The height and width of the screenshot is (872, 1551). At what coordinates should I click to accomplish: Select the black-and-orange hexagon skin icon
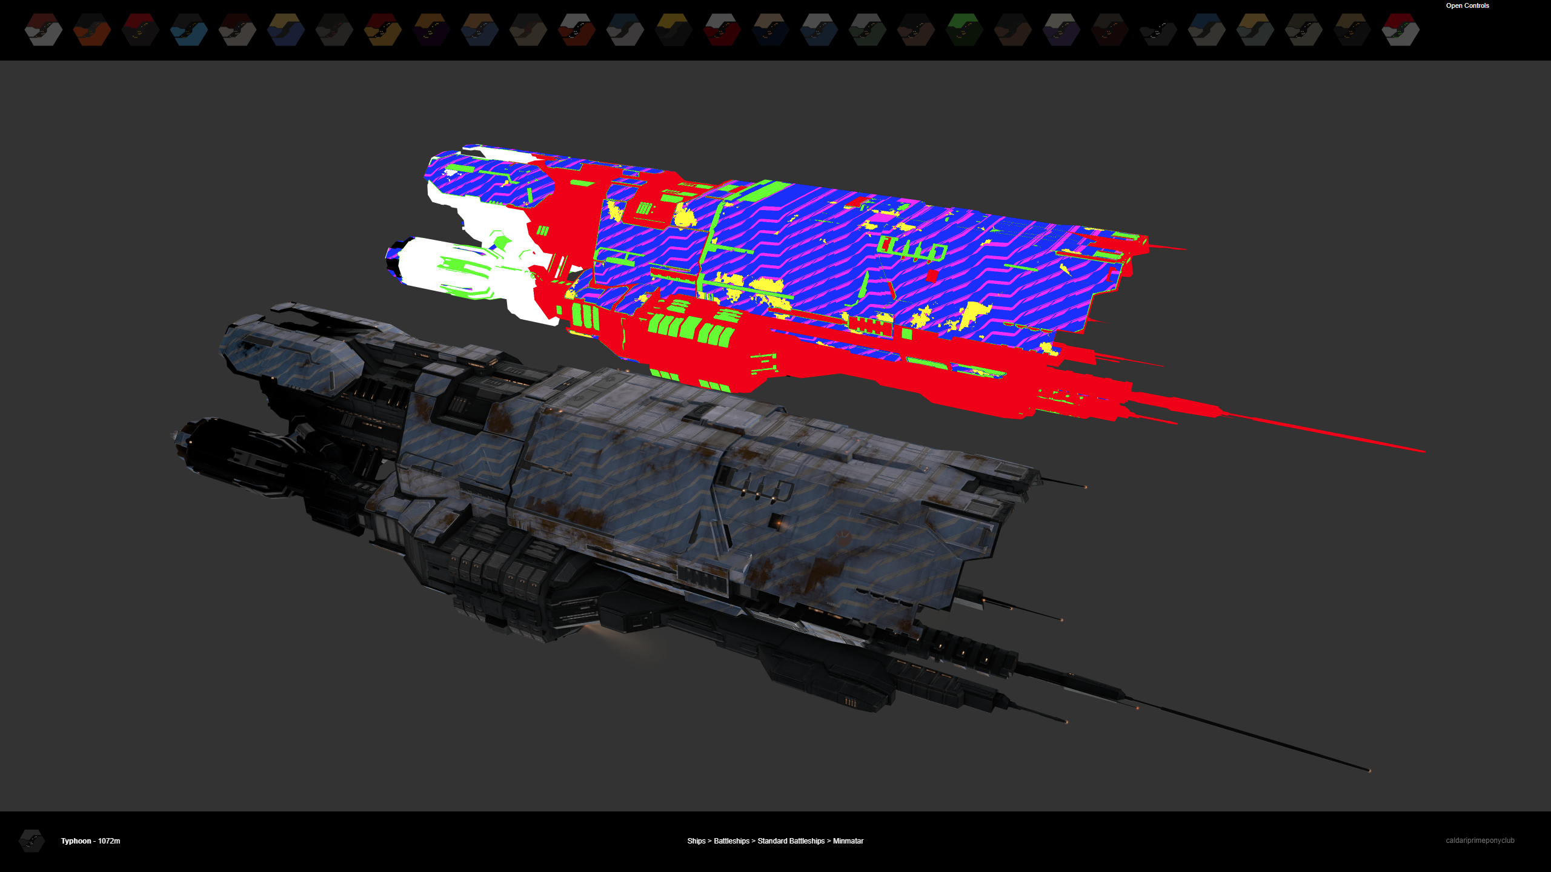point(92,30)
